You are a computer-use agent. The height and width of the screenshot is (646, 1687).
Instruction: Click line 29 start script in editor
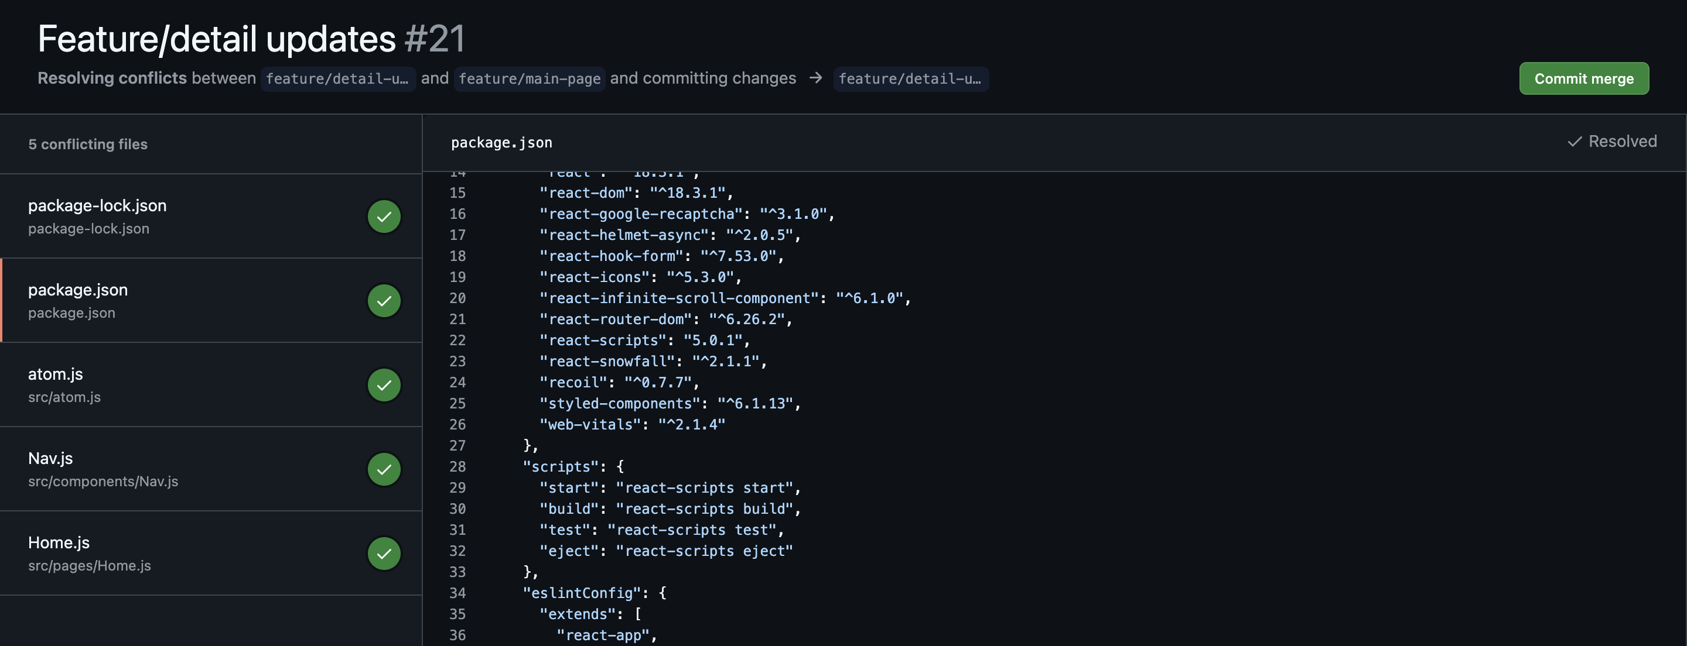670,487
